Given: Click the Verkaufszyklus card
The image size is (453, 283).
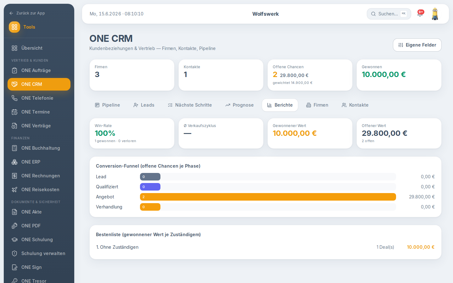Looking at the screenshot, I should pos(221,133).
